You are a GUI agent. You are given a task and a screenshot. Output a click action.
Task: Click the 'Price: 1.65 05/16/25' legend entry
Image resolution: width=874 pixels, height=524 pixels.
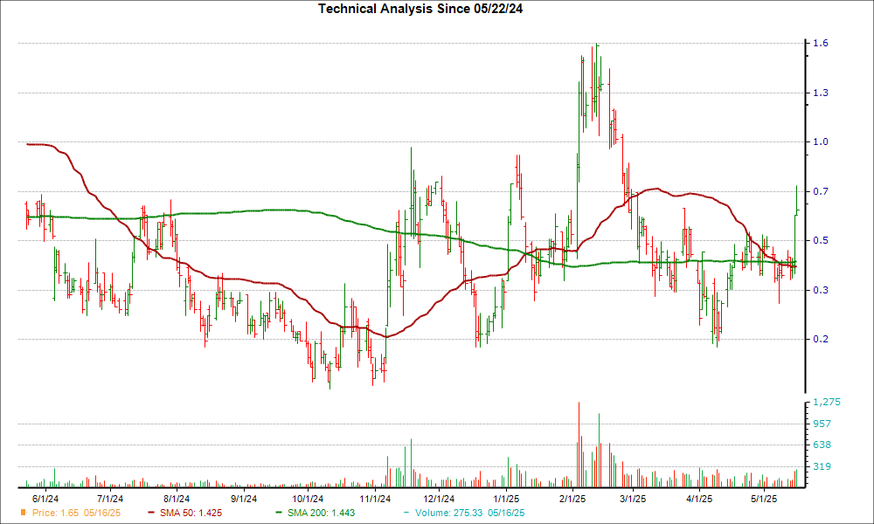76,513
